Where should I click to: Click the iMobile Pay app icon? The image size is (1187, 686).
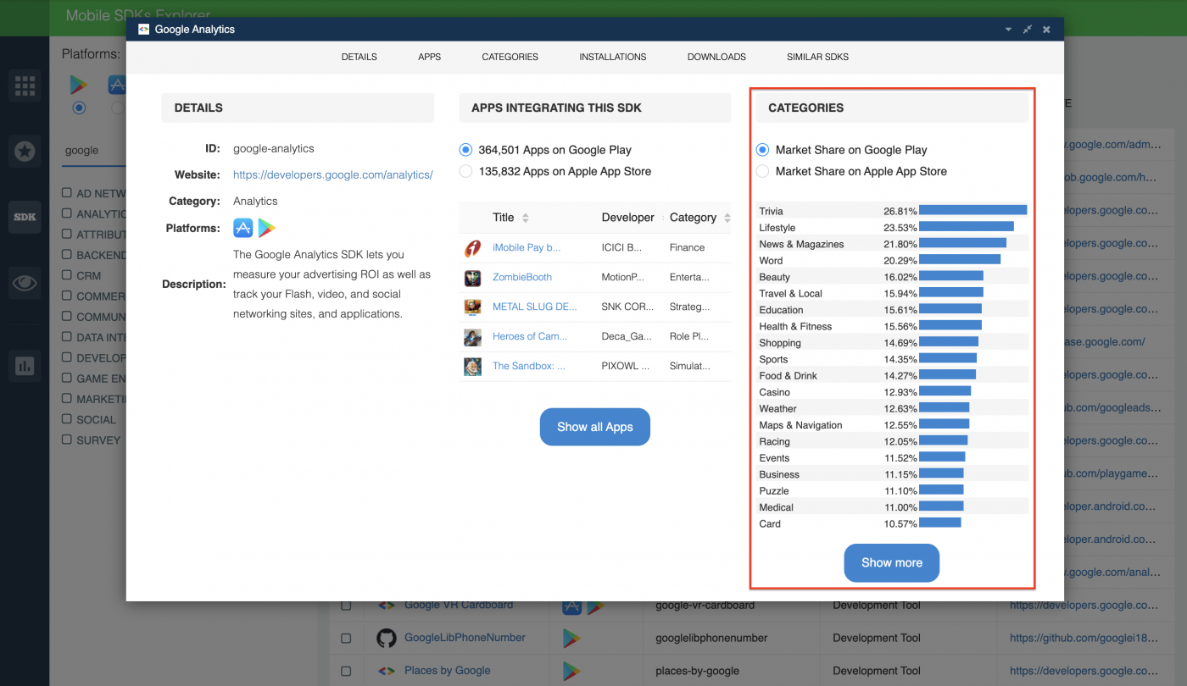[x=472, y=248]
